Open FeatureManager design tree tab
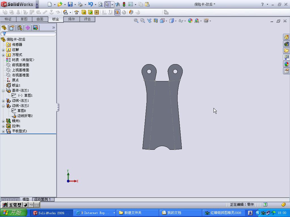This screenshot has width=290, height=217. pyautogui.click(x=4, y=28)
